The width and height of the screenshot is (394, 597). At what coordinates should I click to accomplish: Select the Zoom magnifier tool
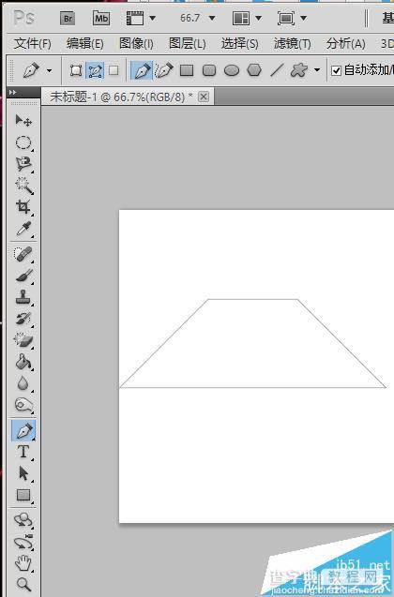pos(23,584)
